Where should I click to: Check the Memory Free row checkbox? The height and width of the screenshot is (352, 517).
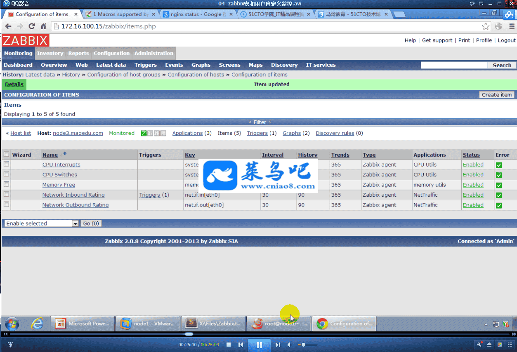[x=6, y=184]
